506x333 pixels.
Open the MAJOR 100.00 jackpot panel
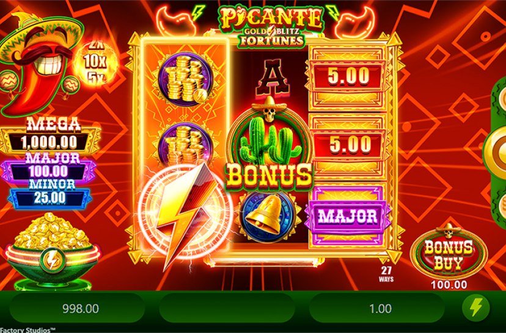[48, 167]
